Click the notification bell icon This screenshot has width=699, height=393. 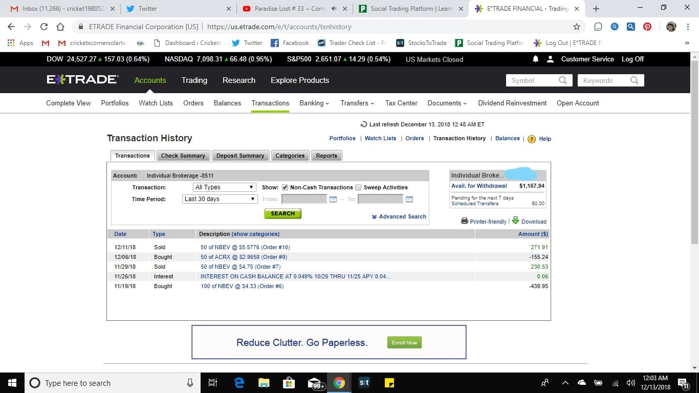tap(536, 59)
